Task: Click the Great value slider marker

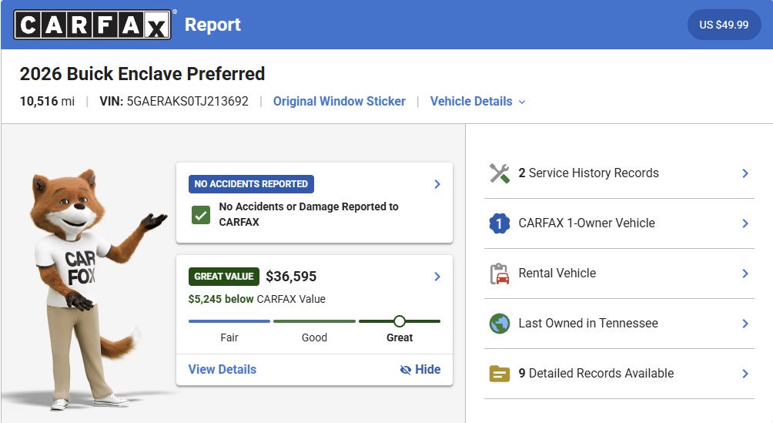Action: 400,321
